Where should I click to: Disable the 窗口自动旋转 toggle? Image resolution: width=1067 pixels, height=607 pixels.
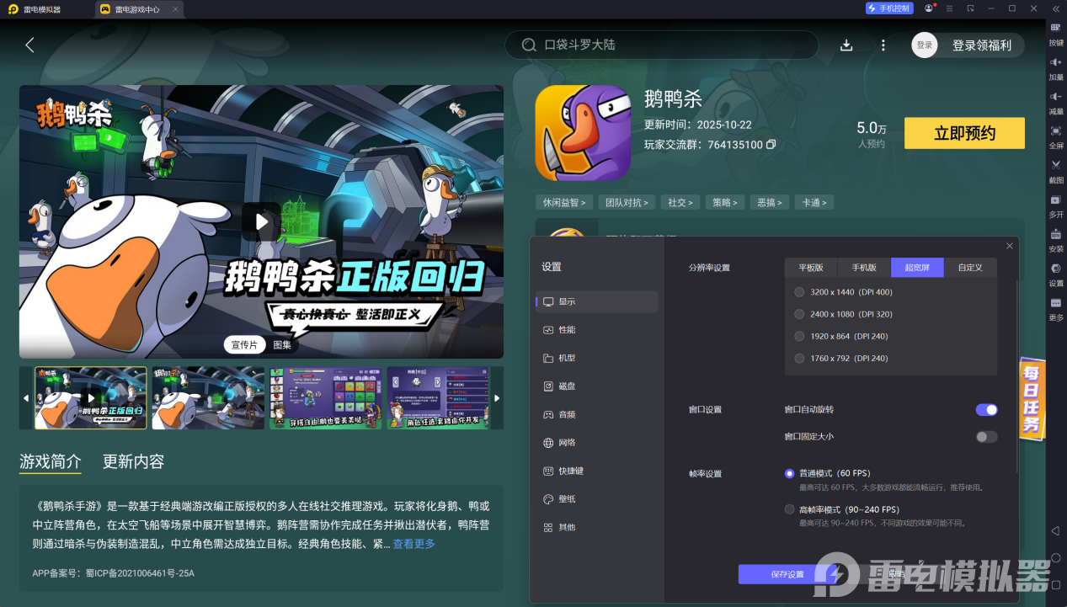click(985, 410)
